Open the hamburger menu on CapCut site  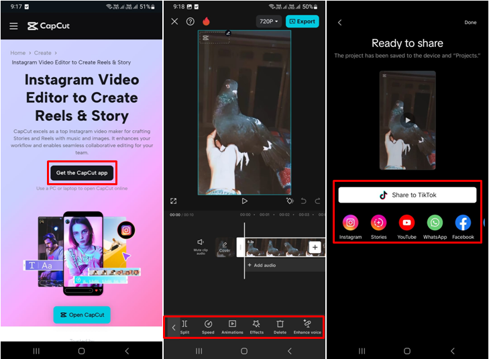point(13,26)
